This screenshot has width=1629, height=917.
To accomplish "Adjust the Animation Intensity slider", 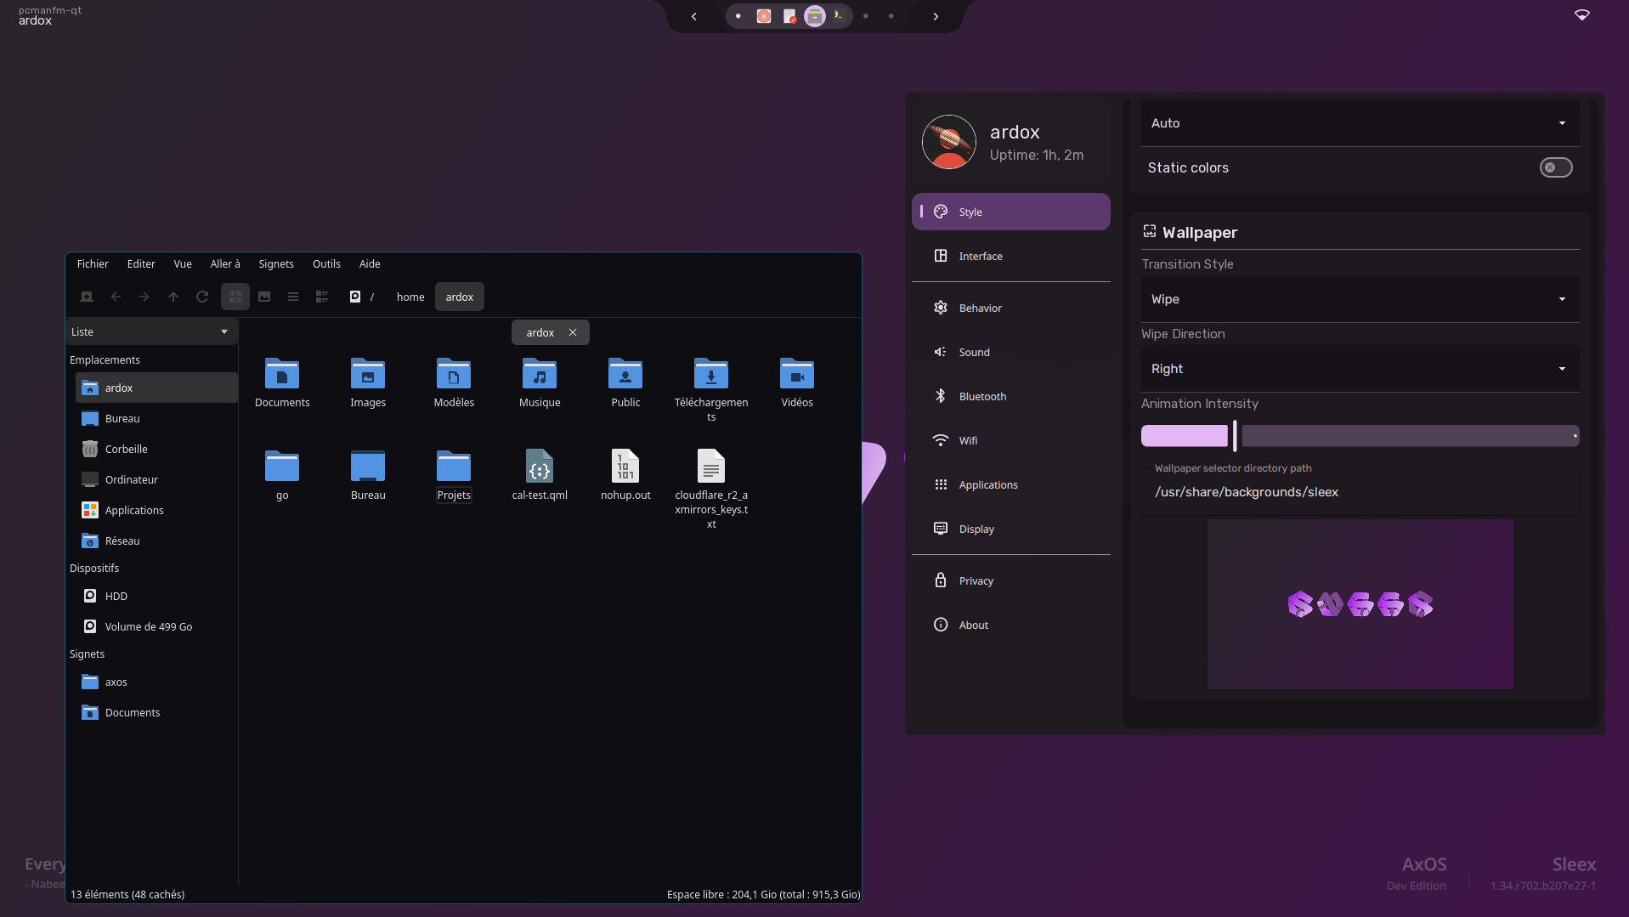I will pyautogui.click(x=1360, y=436).
